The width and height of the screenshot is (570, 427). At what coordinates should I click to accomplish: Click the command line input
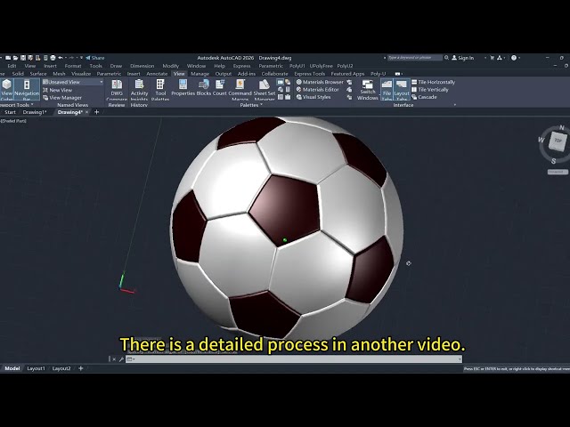tap(294, 359)
